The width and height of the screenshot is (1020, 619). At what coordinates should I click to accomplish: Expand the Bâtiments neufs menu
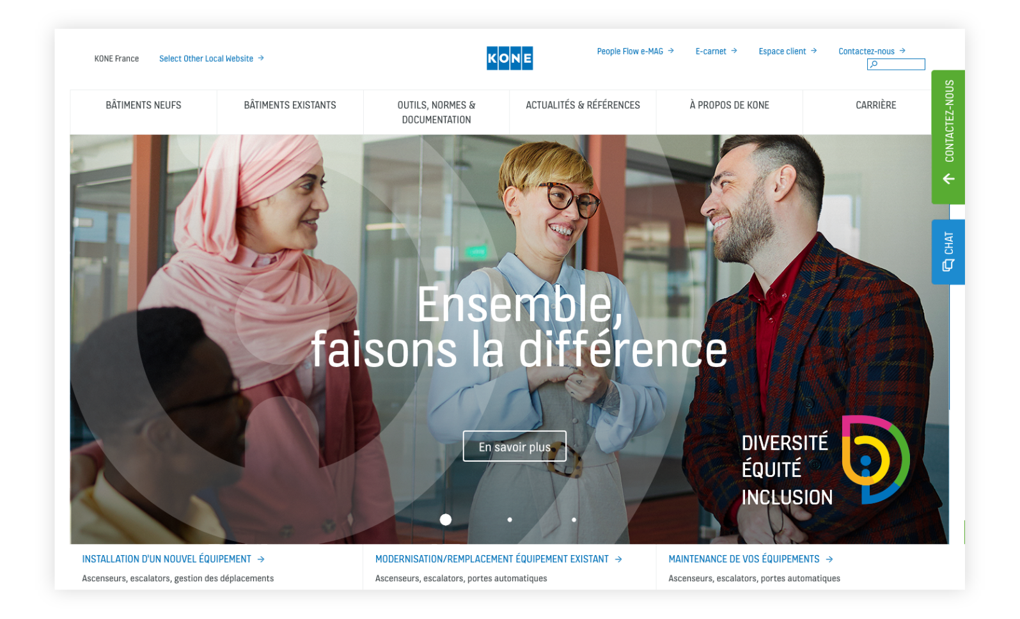click(x=143, y=106)
